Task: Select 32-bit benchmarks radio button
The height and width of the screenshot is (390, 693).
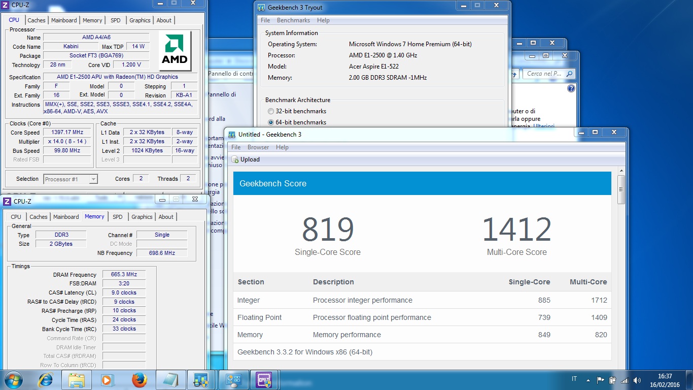Action: (x=271, y=111)
